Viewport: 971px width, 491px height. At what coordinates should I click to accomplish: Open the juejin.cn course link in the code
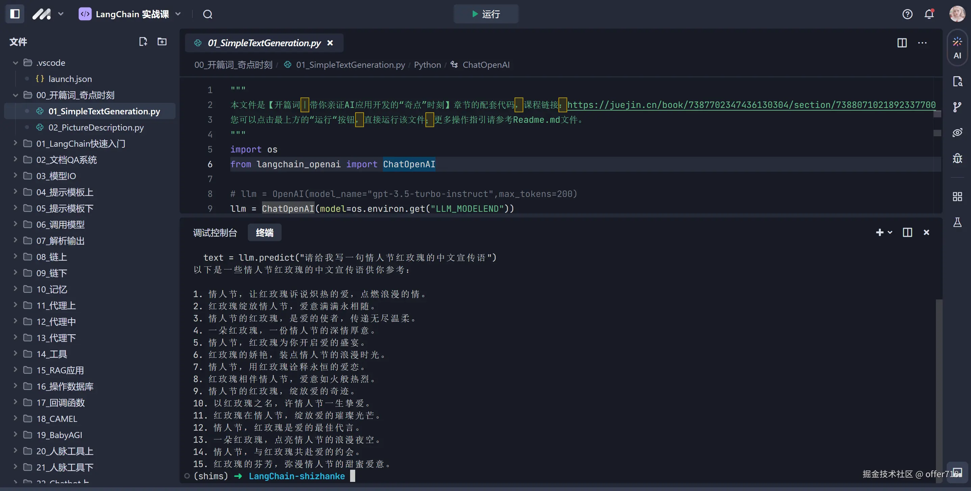(751, 105)
